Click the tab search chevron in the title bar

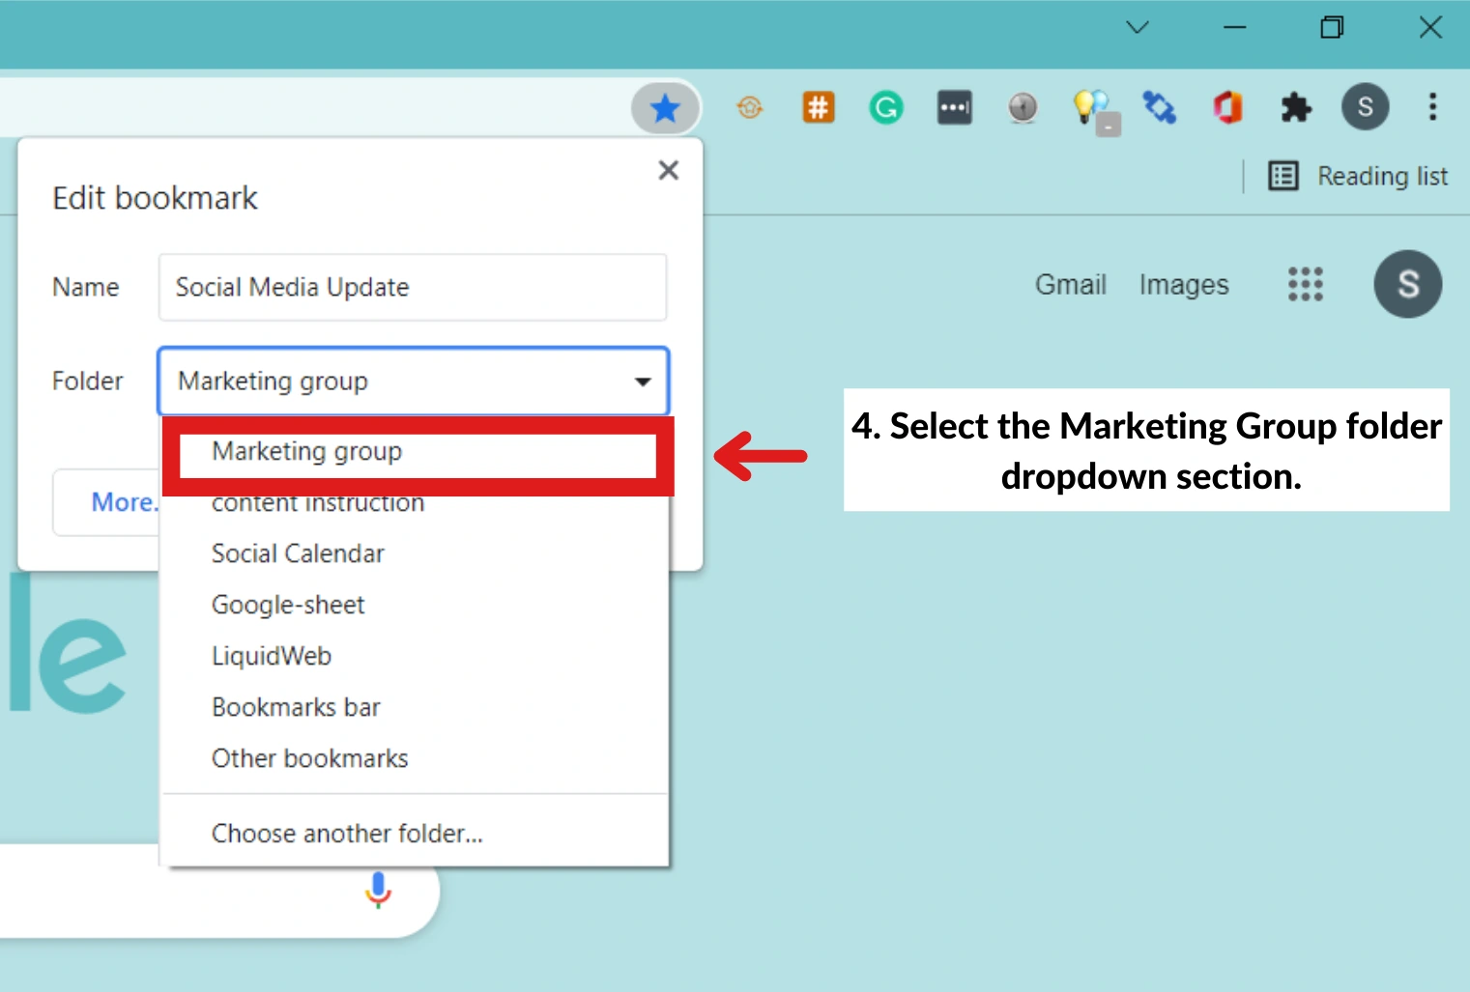point(1138,27)
